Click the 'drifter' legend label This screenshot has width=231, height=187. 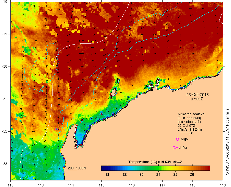click(183, 148)
